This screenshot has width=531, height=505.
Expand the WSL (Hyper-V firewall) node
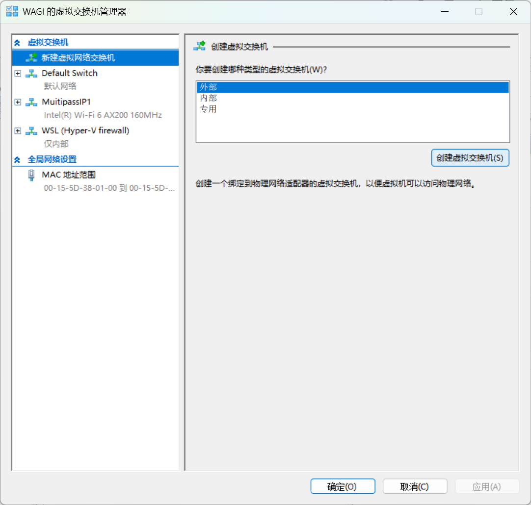coord(18,131)
